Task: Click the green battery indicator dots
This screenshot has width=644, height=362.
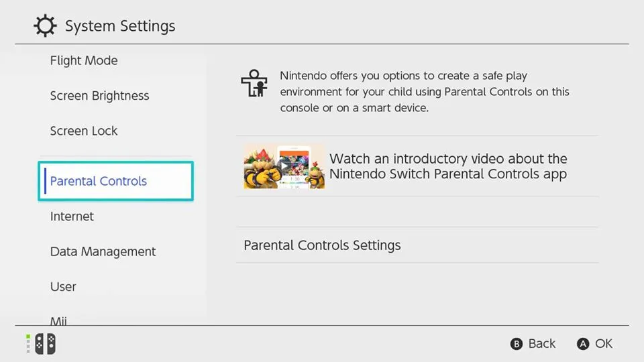Action: [x=28, y=343]
